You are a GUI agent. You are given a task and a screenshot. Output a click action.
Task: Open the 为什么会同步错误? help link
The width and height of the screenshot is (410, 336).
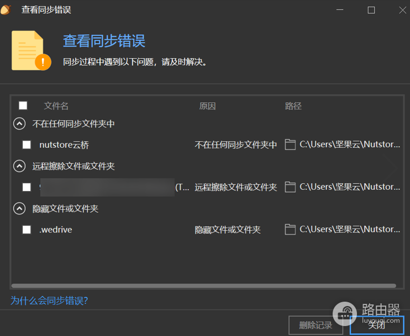tap(49, 301)
